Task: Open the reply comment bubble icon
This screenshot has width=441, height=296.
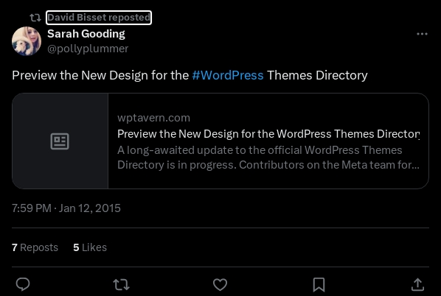Action: (23, 284)
